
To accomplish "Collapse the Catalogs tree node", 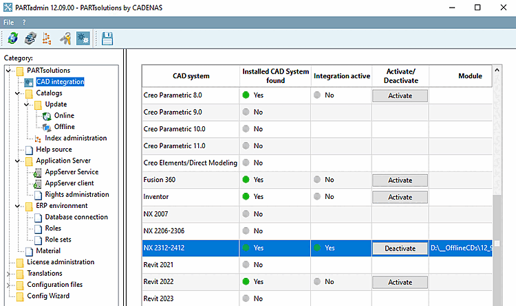I will coord(19,93).
